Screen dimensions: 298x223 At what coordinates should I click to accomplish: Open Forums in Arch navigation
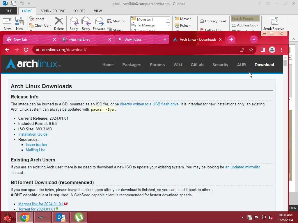157,65
